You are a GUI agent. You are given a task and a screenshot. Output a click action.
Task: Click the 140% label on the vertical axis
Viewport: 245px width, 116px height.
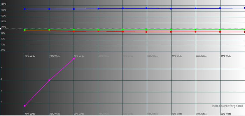point(3,4)
